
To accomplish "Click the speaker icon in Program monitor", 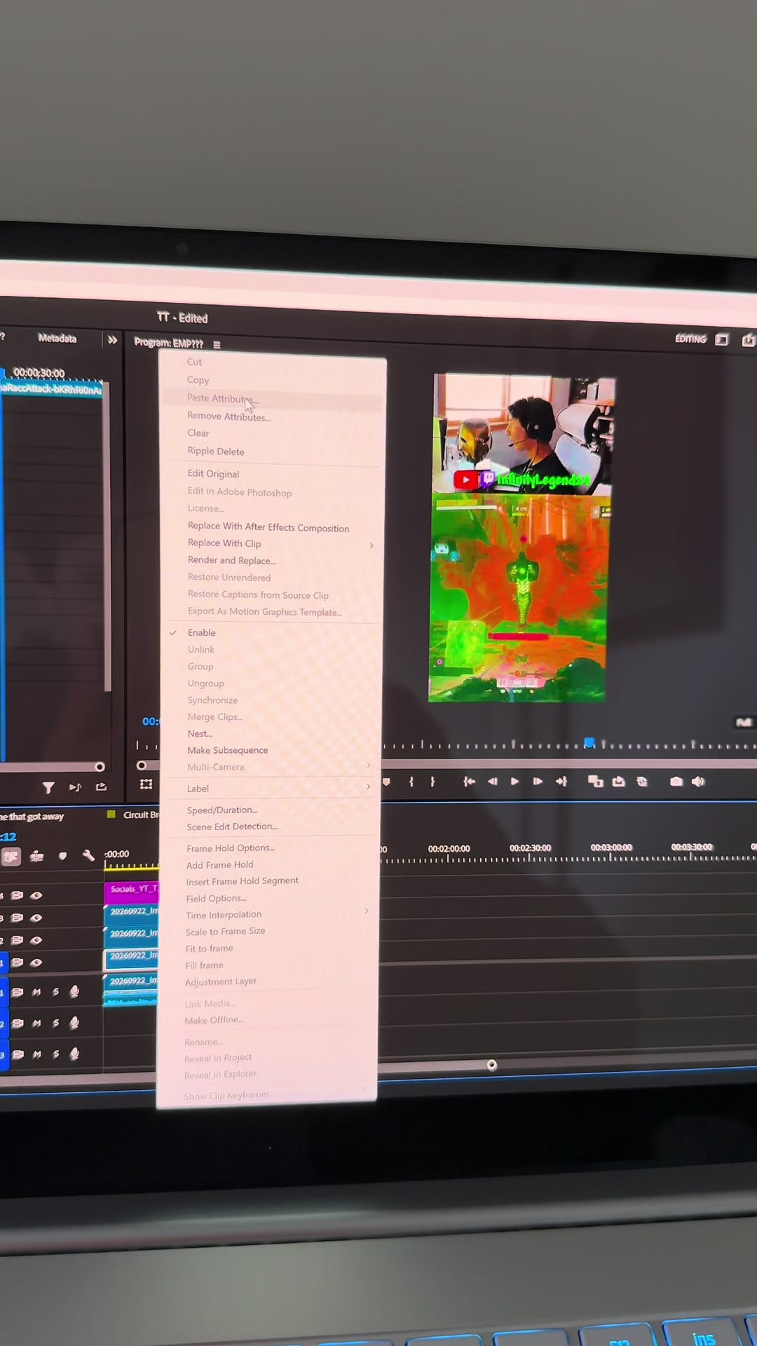I will (698, 781).
